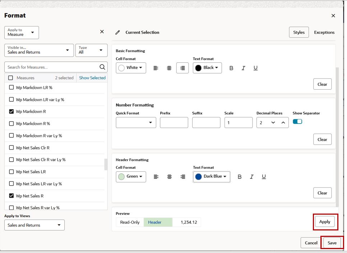The width and height of the screenshot is (347, 253).
Task: Expand the Quick Format dropdown
Action: click(x=136, y=123)
